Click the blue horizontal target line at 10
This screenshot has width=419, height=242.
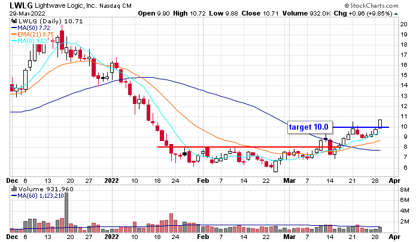pyautogui.click(x=361, y=127)
